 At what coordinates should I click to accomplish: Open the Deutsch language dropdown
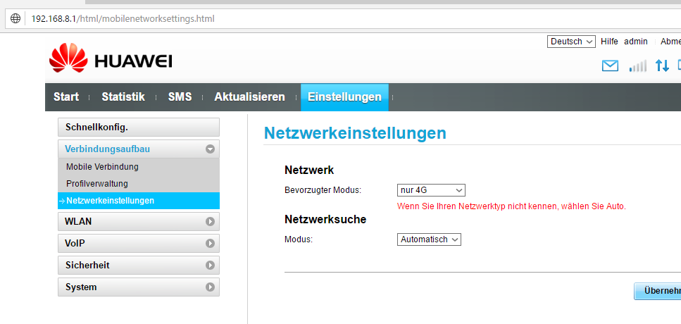tap(571, 42)
